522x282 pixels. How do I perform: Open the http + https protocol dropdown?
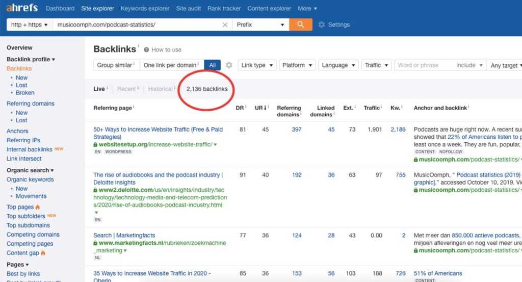click(x=29, y=24)
